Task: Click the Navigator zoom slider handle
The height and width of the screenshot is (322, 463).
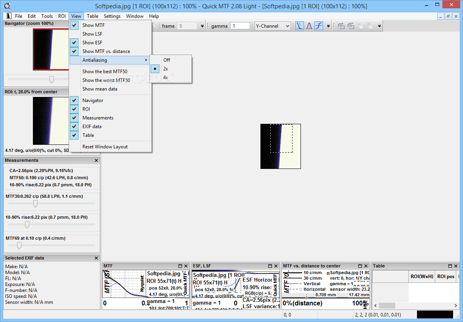Action: coord(52,79)
